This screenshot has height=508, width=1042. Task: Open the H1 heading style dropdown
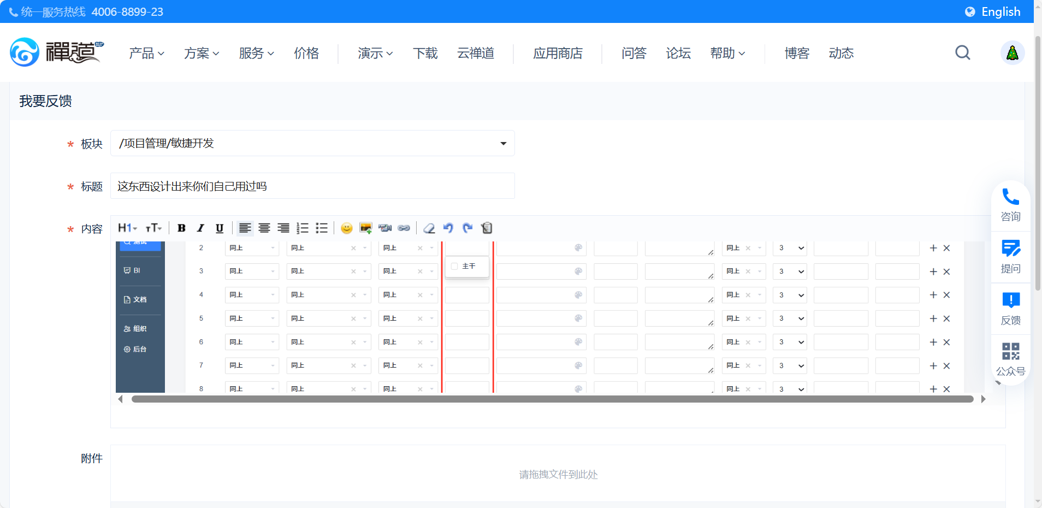127,228
